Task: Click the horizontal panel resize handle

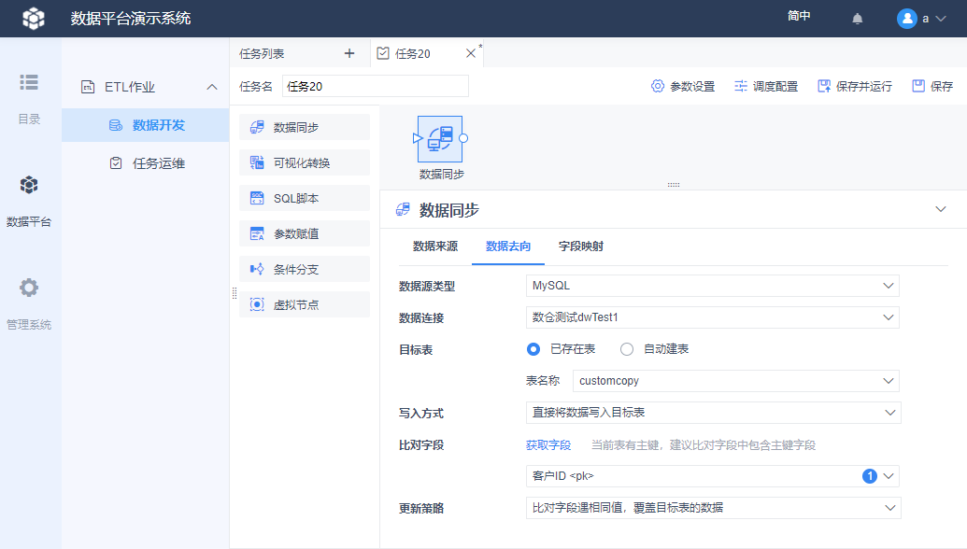Action: (674, 185)
